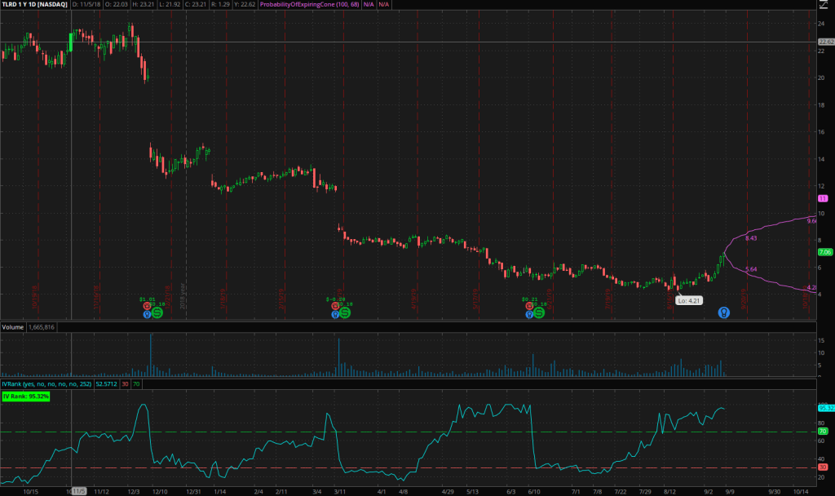Click the June green dividend icon
The image size is (835, 496).
click(540, 312)
